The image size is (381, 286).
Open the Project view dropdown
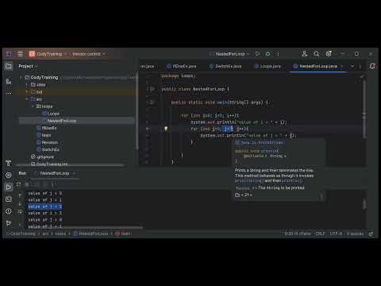coord(28,66)
